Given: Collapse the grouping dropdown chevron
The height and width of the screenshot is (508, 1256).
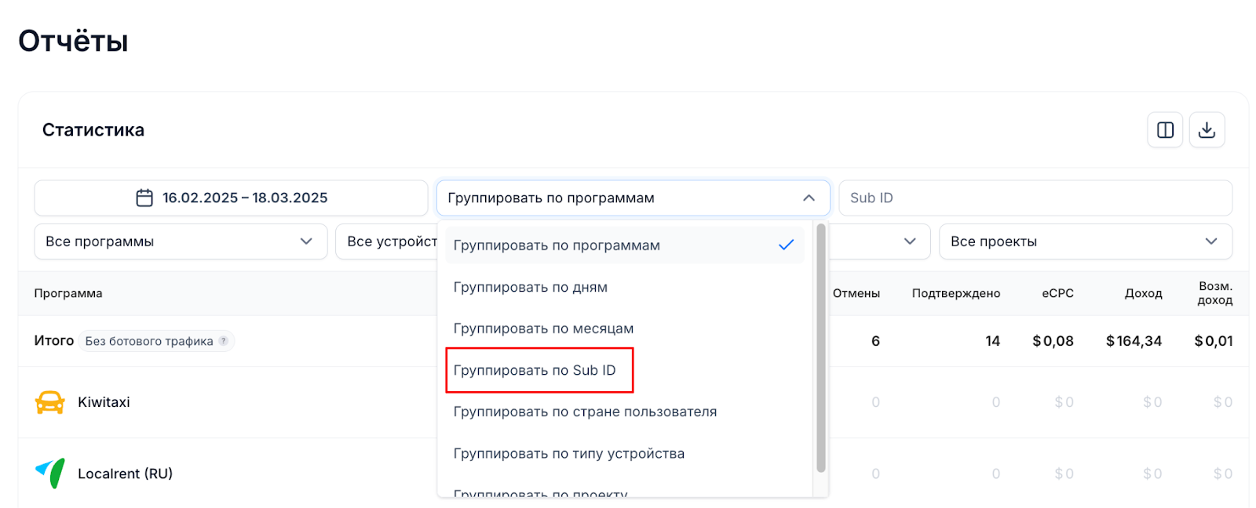Looking at the screenshot, I should [809, 198].
